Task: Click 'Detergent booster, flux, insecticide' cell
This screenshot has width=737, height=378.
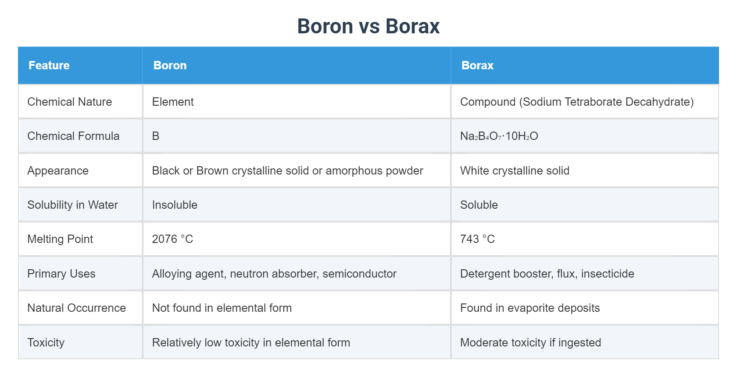Action: (547, 274)
